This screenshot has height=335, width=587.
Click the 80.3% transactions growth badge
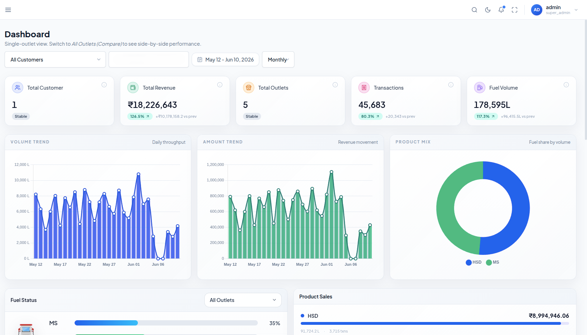tap(370, 116)
